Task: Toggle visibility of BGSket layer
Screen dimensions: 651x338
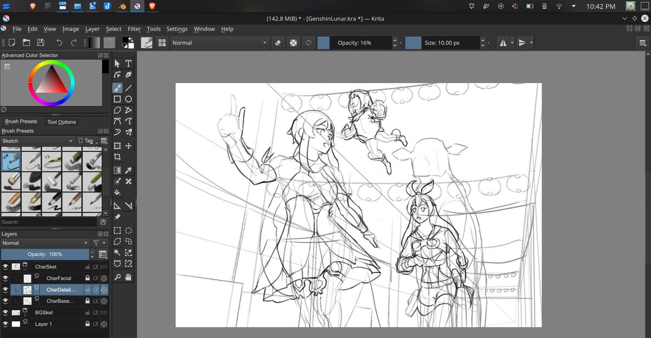Action: tap(5, 313)
